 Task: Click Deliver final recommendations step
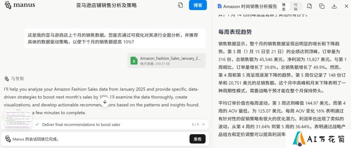pyautogui.click(x=81, y=125)
